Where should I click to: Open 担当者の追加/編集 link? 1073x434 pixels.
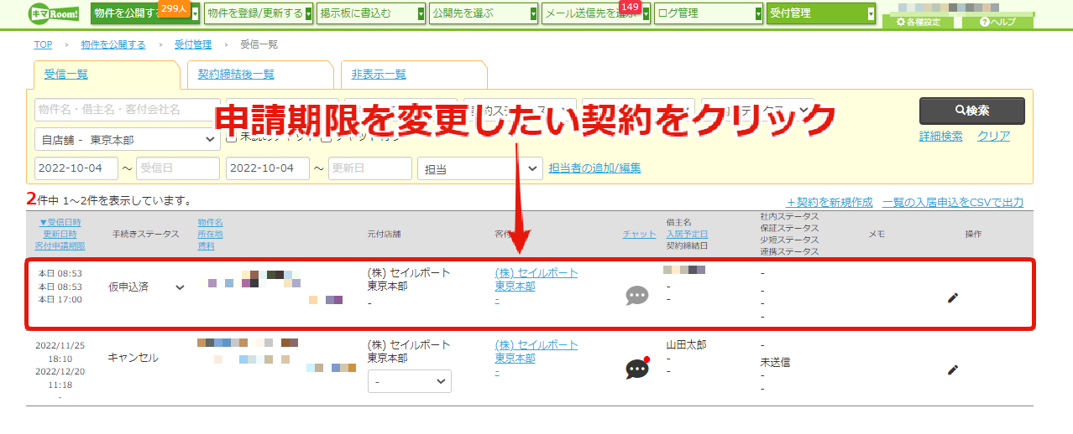594,168
